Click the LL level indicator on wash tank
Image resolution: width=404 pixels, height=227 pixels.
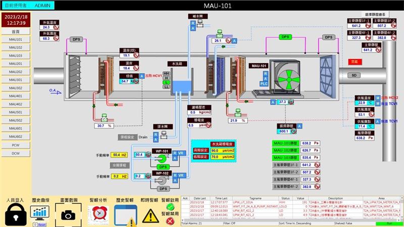(166, 87)
